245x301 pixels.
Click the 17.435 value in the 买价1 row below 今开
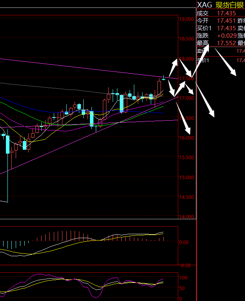click(x=227, y=28)
